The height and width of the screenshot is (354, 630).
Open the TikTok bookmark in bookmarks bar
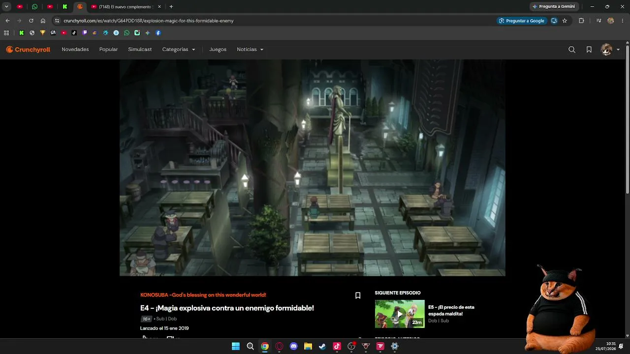(74, 33)
